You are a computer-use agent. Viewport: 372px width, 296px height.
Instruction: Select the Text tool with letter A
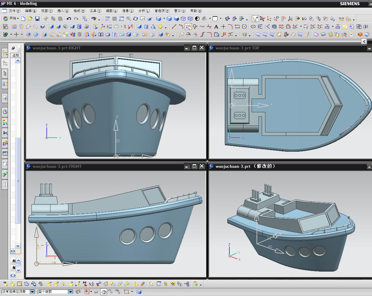click(x=216, y=27)
